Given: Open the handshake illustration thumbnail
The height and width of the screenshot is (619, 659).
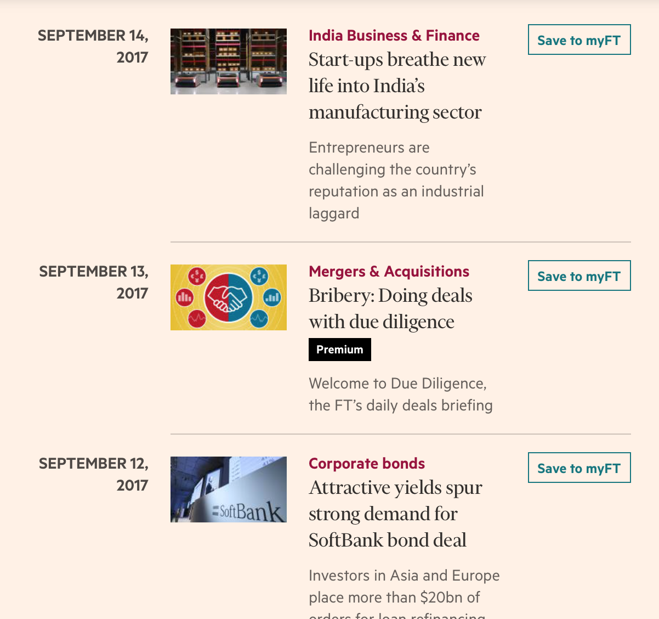Looking at the screenshot, I should (229, 297).
